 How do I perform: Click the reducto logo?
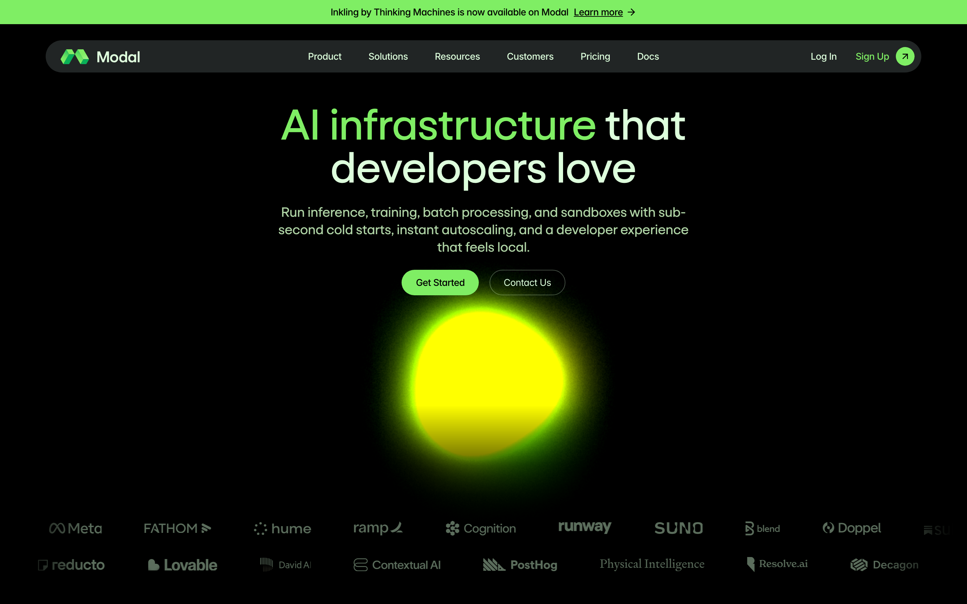[71, 565]
